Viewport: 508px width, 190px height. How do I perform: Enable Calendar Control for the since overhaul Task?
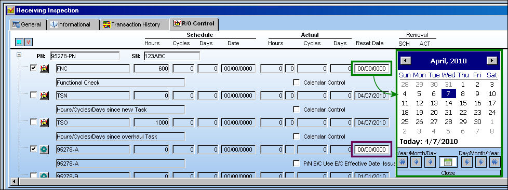click(x=296, y=137)
